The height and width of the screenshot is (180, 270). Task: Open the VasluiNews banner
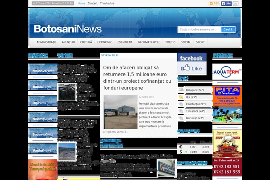coord(43,148)
